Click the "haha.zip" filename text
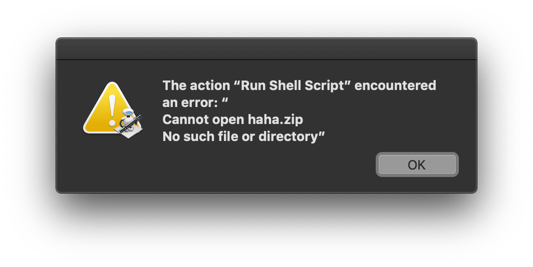The width and height of the screenshot is (533, 267). point(276,119)
